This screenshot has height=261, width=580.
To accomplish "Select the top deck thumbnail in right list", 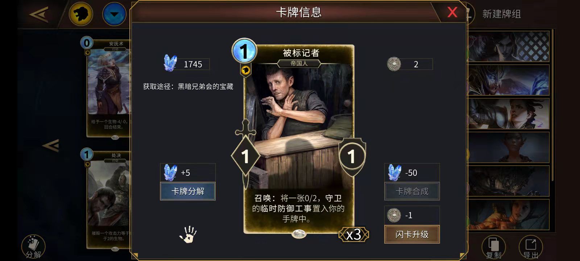I will tap(508, 46).
